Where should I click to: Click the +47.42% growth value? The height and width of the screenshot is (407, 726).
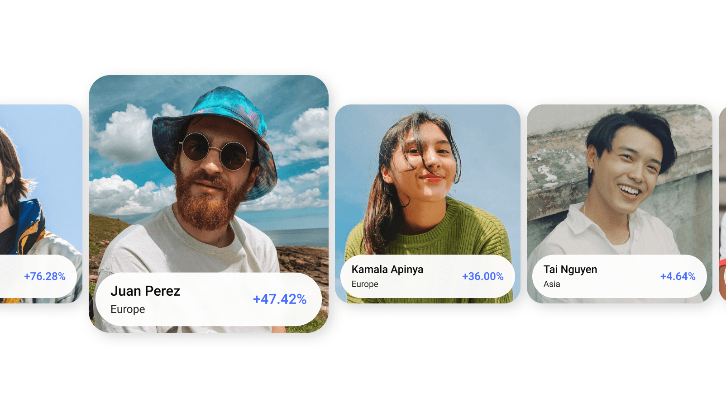coord(280,299)
